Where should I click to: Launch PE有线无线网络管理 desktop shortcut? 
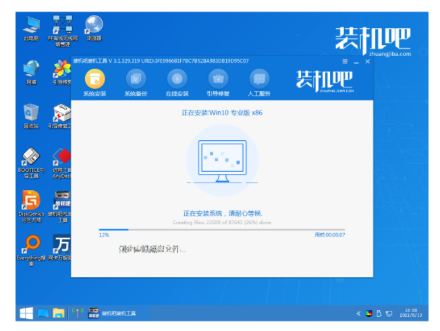click(x=63, y=31)
